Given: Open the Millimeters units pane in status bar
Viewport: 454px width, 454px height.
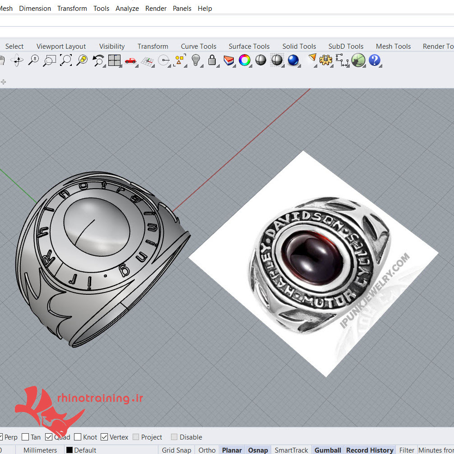Looking at the screenshot, I should click(x=40, y=450).
